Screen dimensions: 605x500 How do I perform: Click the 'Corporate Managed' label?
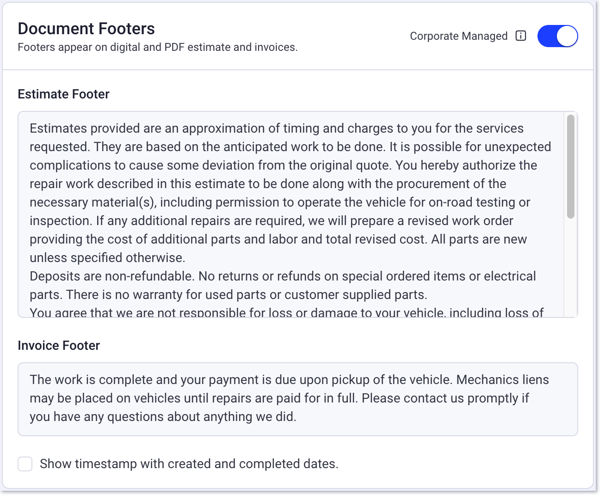[x=458, y=36]
